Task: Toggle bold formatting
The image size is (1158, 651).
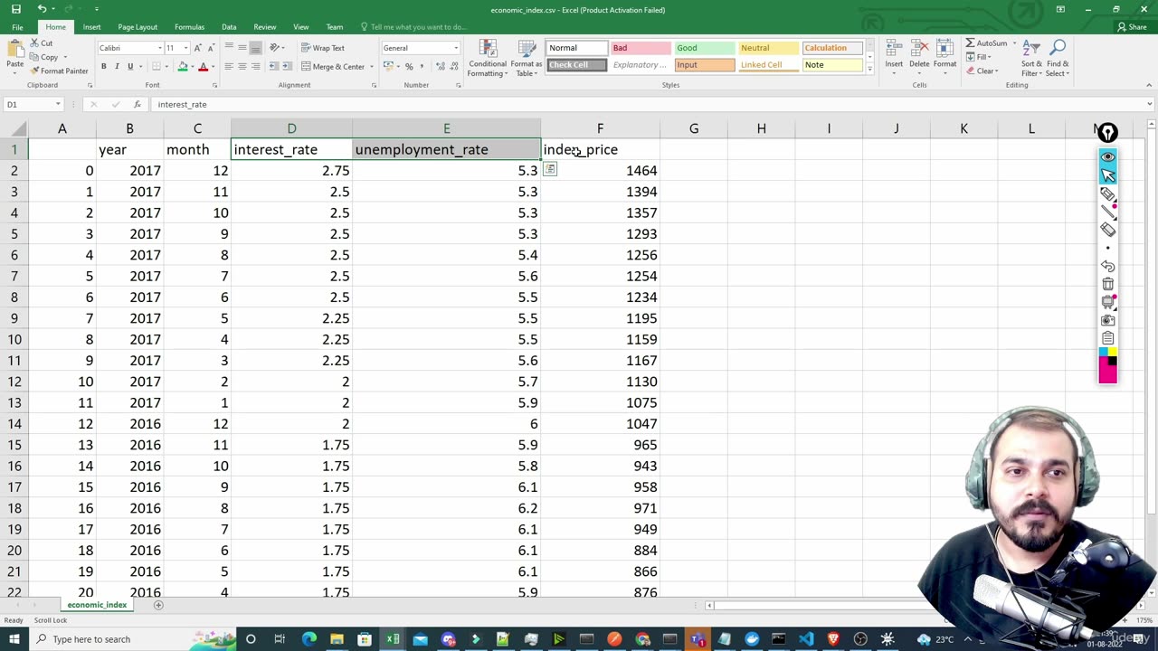Action: 104,66
